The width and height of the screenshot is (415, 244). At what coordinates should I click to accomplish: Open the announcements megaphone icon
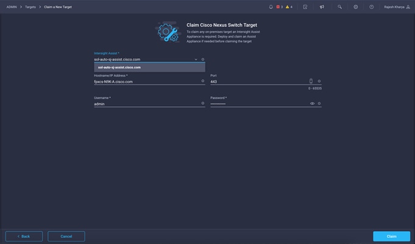(322, 7)
